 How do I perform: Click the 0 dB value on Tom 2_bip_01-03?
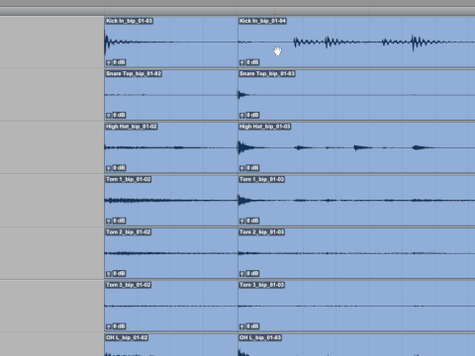(252, 273)
